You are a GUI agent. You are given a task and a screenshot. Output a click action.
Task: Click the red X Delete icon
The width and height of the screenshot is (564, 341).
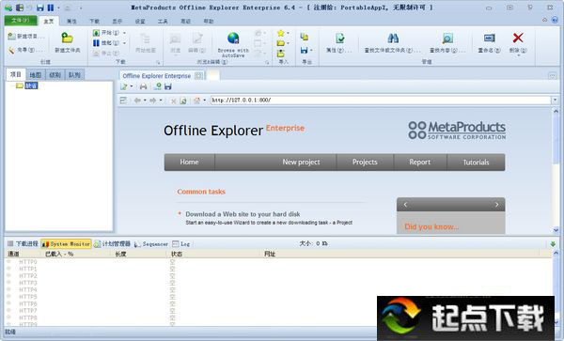[518, 38]
